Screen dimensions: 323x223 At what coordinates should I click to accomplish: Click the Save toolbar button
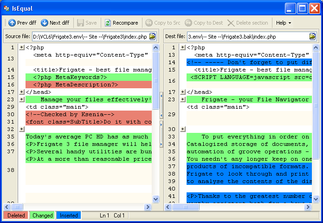87,23
